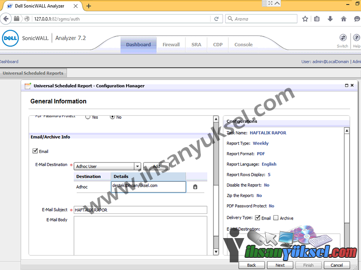Click inside the E-Mail Body text area
The height and width of the screenshot is (270, 361).
[140, 235]
